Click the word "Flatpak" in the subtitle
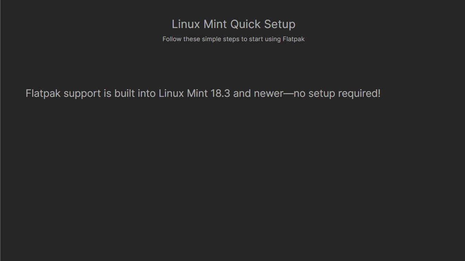This screenshot has width=465, height=261. [x=293, y=39]
